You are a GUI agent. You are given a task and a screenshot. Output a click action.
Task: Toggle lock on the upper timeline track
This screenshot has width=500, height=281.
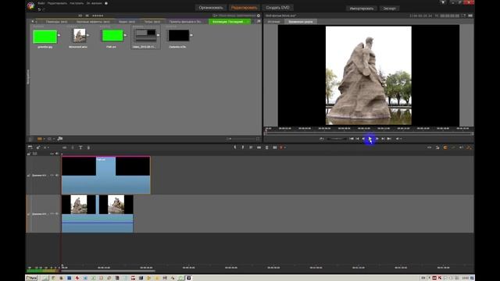28,175
